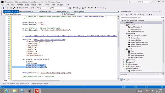Viewport: 165px width, 93px height.
Task: Start debugging with the green play arrow
Action: coord(18,8)
